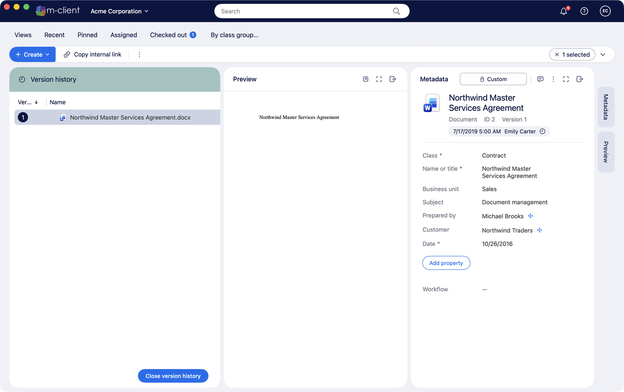Image resolution: width=624 pixels, height=392 pixels.
Task: Click Copy internal link
Action: 93,55
